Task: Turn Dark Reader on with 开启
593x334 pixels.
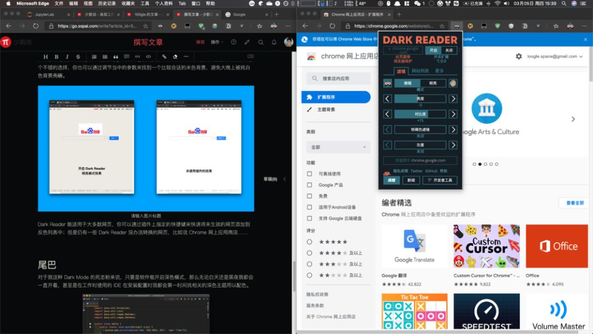Action: 433,51
